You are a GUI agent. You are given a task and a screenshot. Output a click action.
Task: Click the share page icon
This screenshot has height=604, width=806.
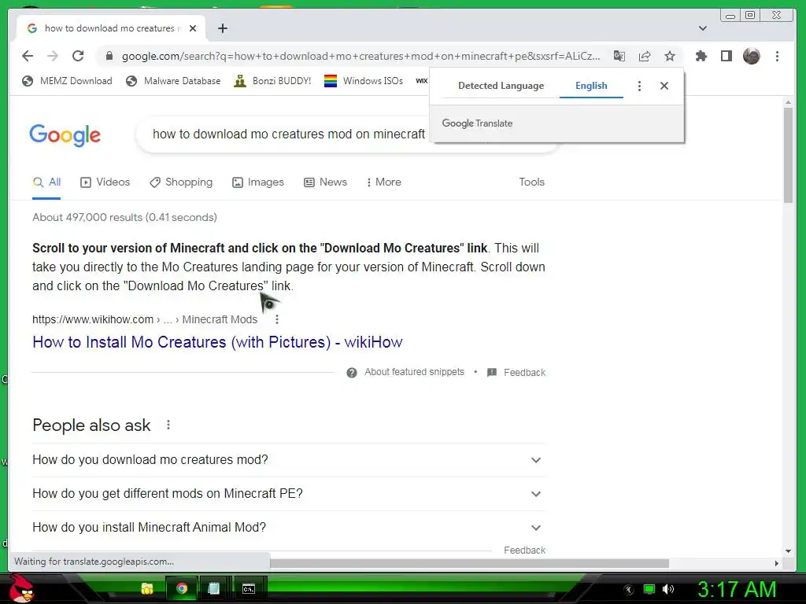[645, 56]
